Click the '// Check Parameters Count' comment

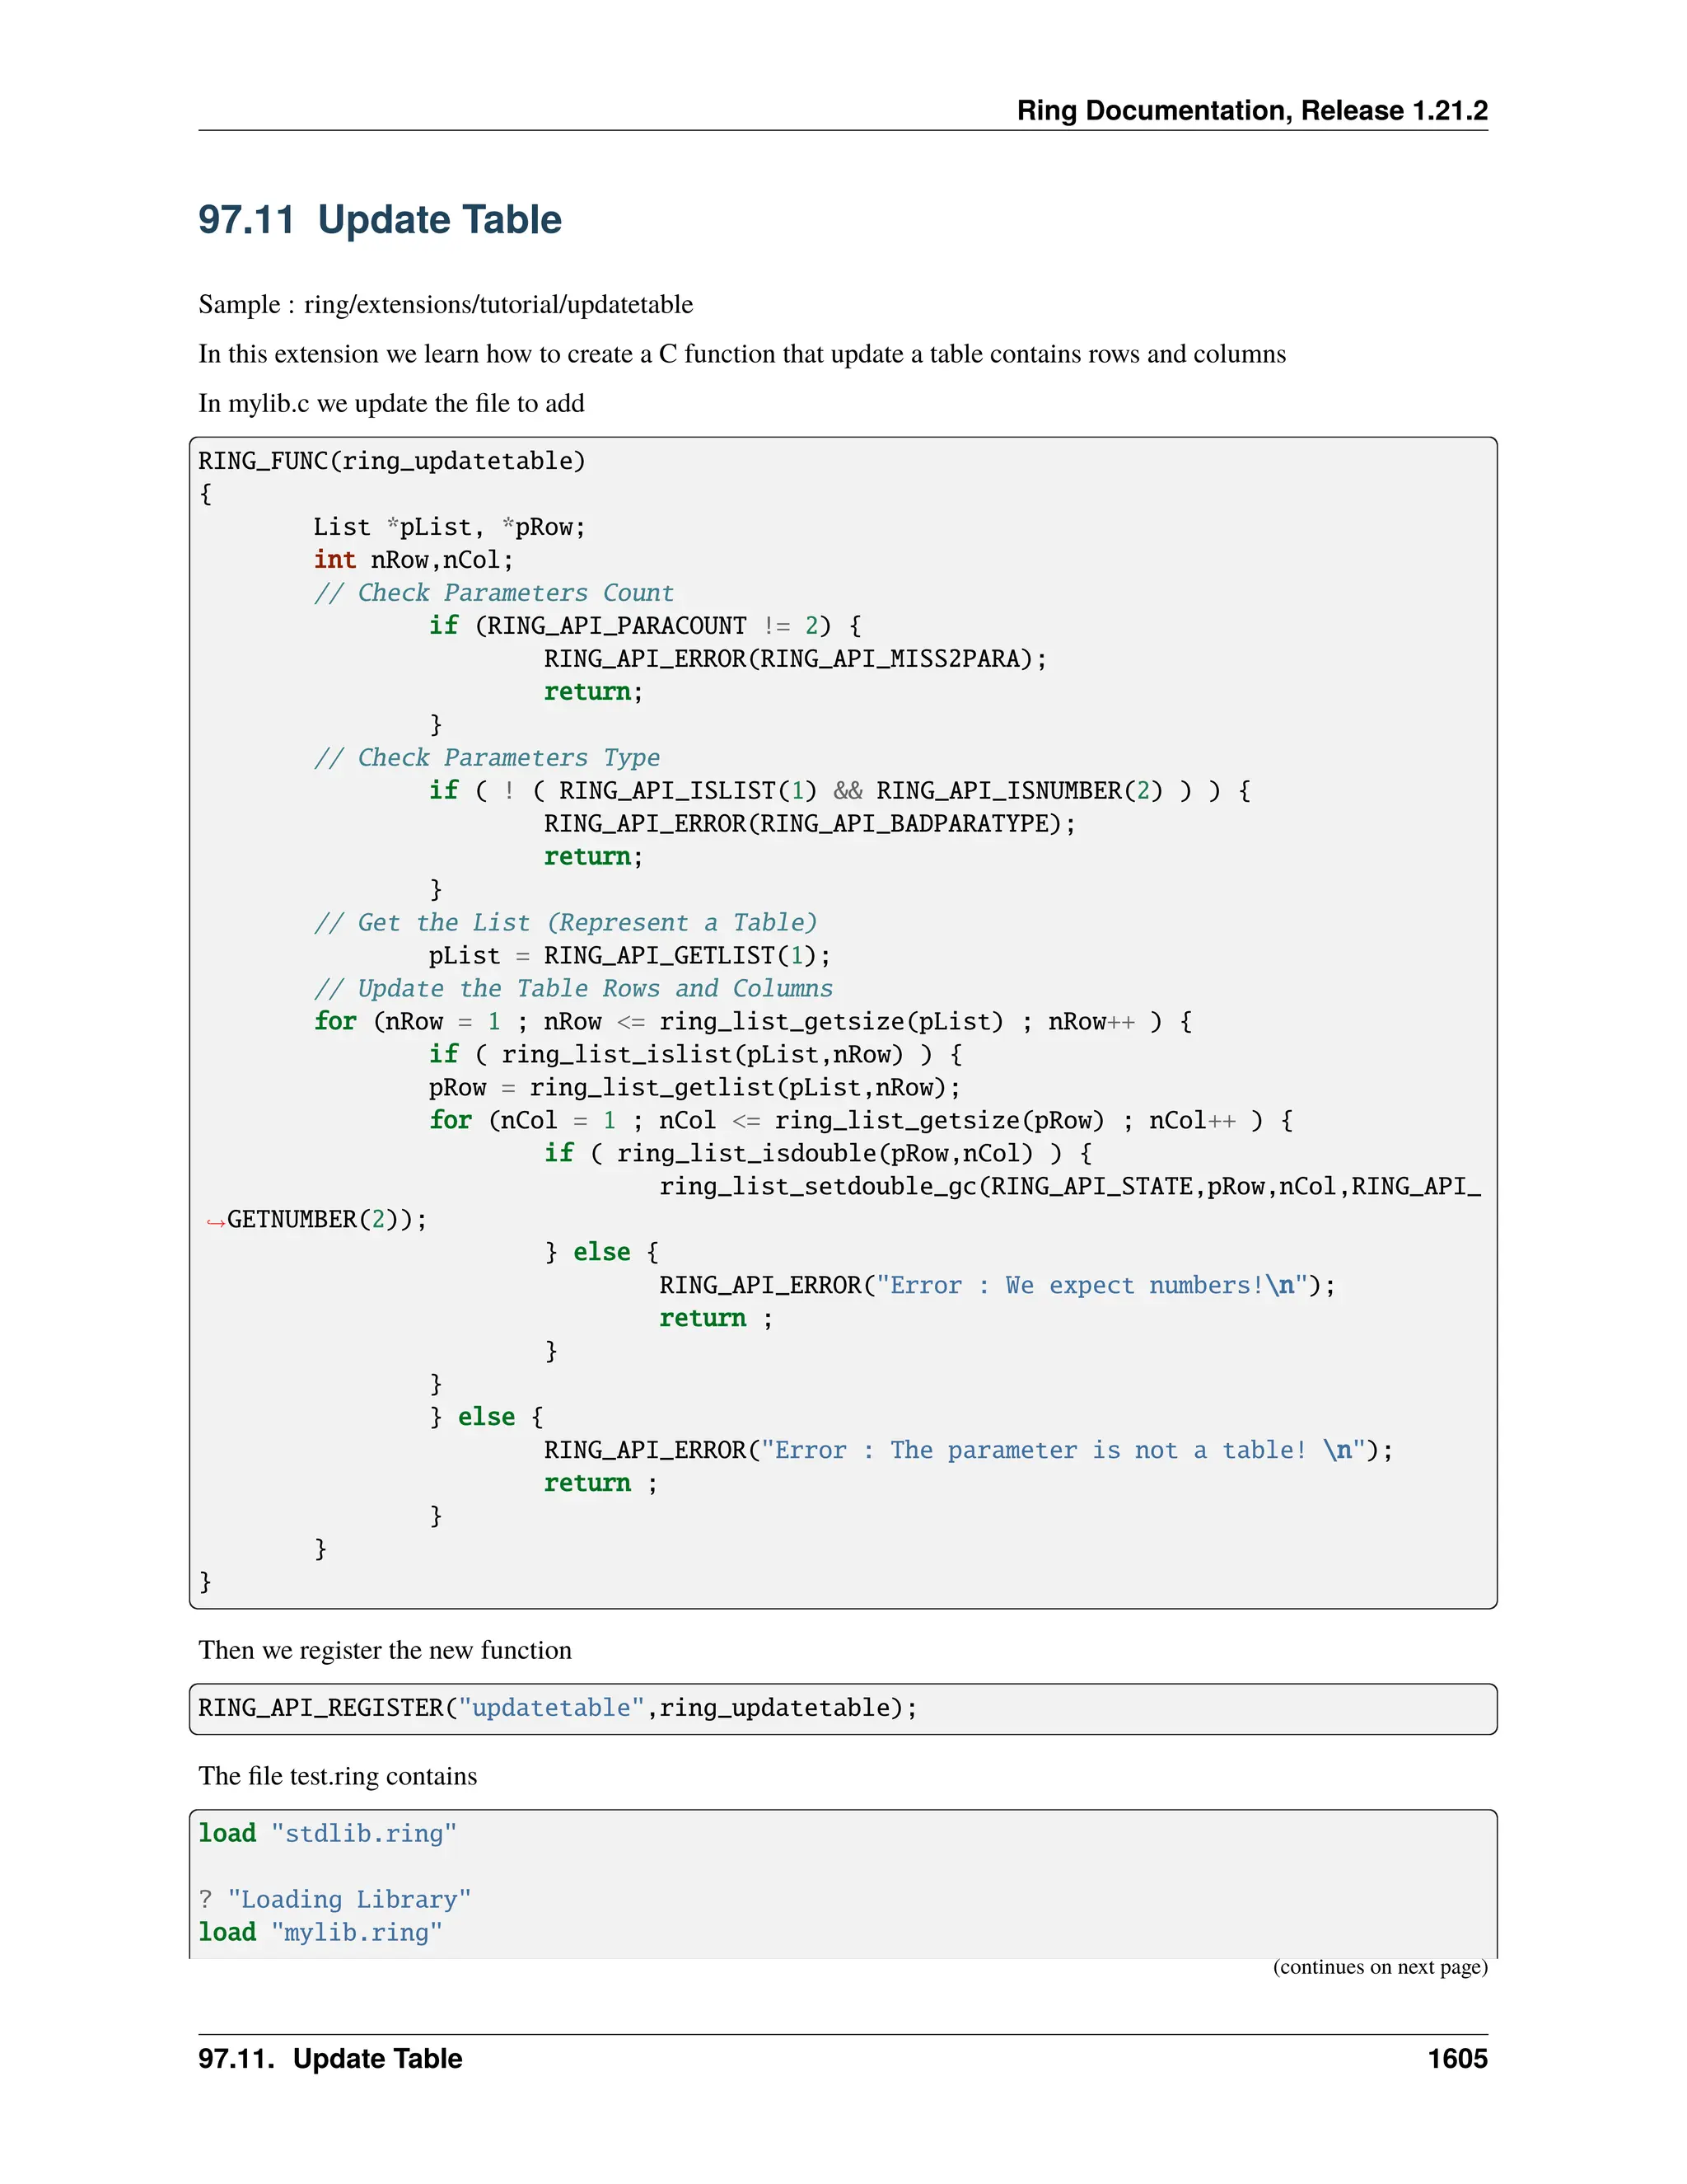coord(493,593)
